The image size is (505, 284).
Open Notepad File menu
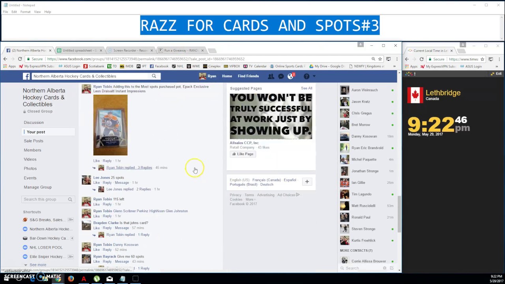(x=6, y=12)
